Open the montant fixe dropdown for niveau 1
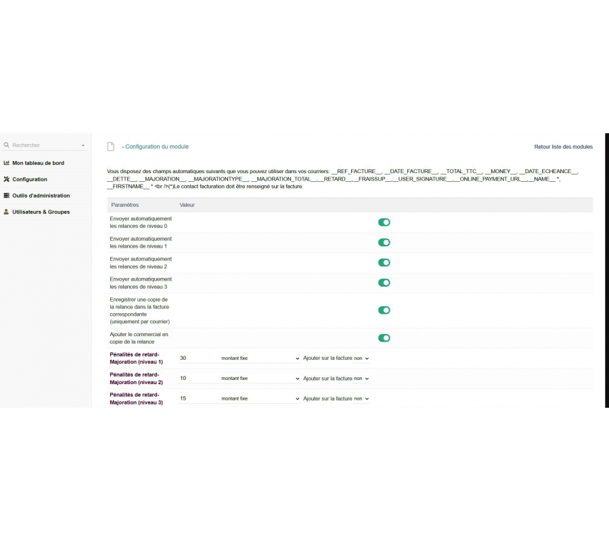The image size is (609, 541). (x=260, y=358)
